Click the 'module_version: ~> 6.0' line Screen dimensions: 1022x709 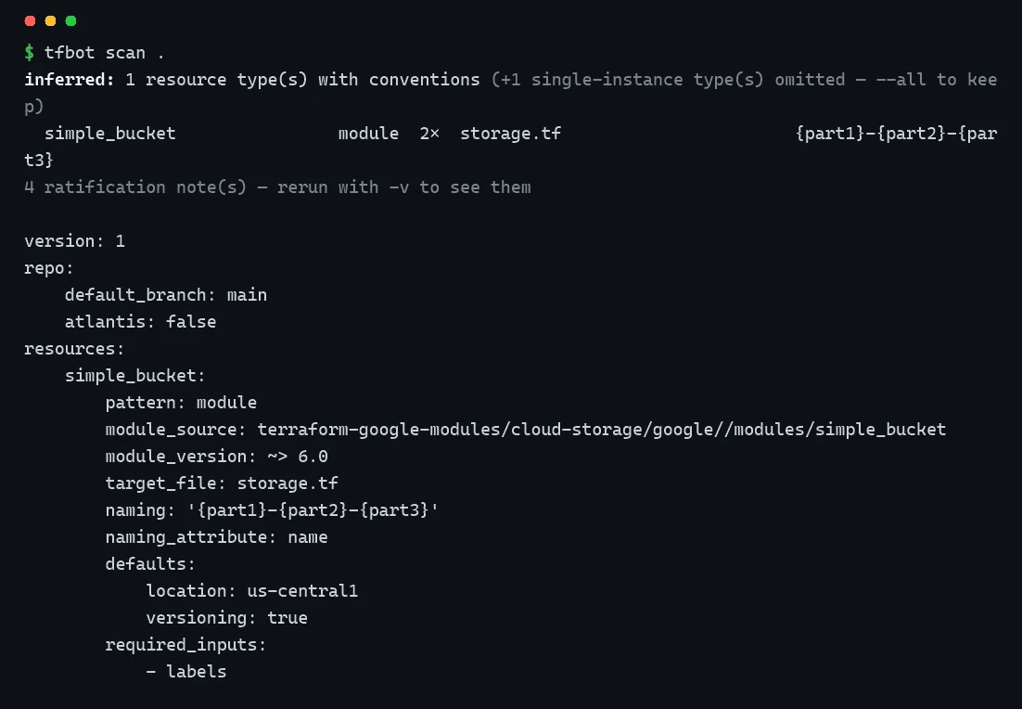coord(216,456)
